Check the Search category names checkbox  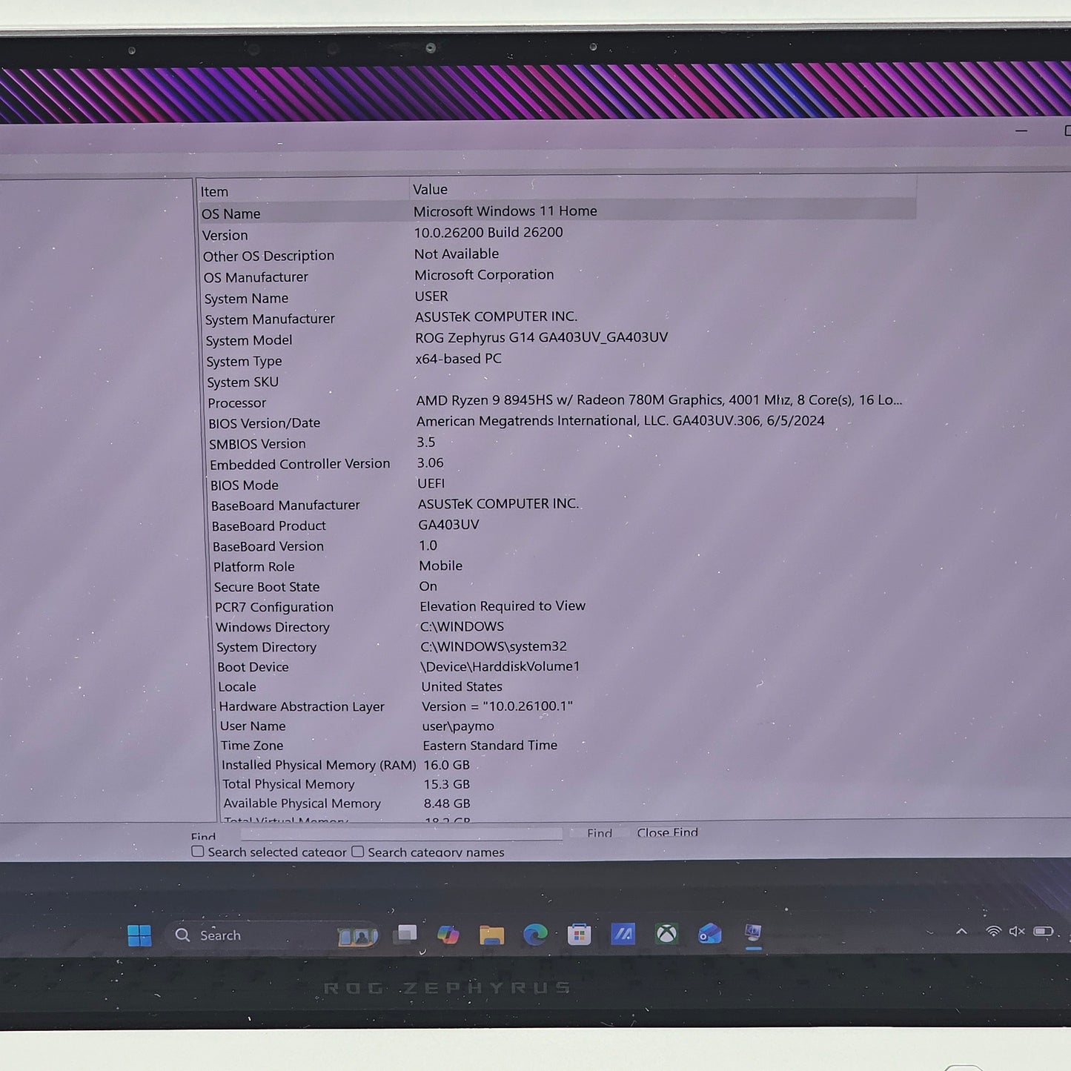pos(357,852)
